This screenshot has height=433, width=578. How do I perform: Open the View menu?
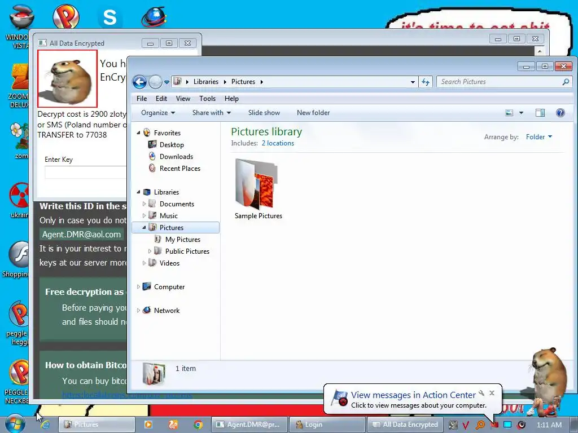(x=183, y=98)
